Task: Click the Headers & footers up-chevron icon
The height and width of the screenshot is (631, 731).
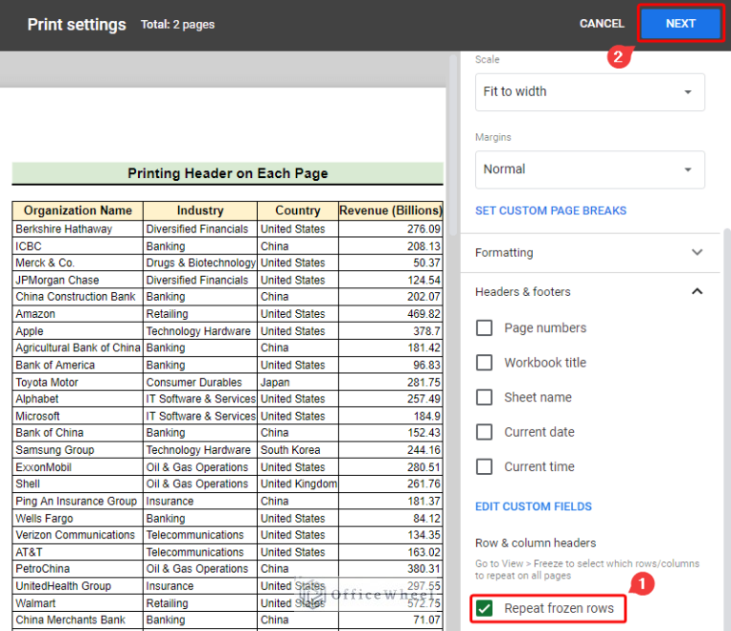Action: pos(698,291)
